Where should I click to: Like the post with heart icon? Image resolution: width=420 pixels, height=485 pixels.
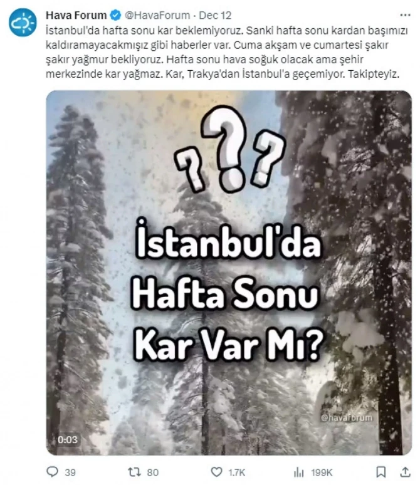[x=216, y=472]
